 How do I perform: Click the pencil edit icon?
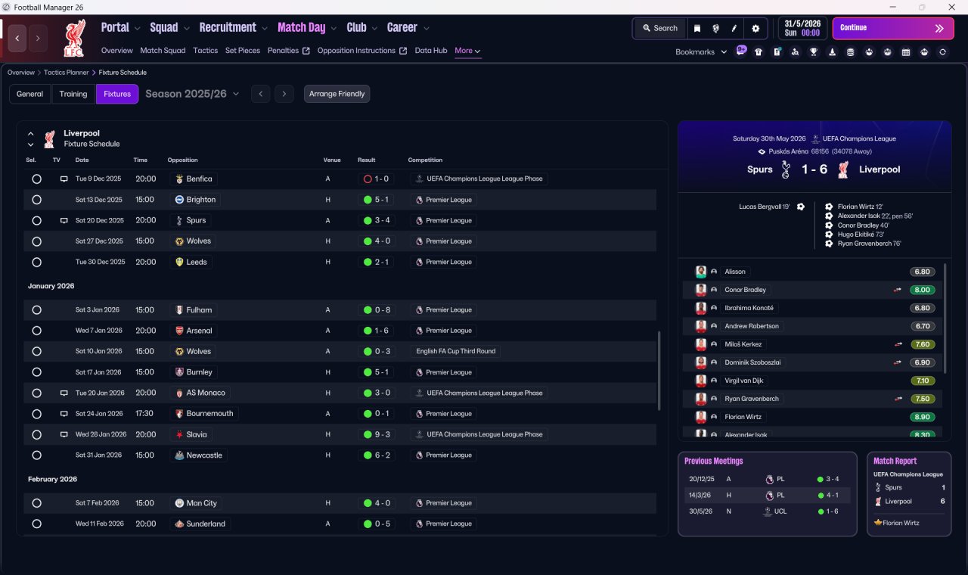tap(734, 28)
